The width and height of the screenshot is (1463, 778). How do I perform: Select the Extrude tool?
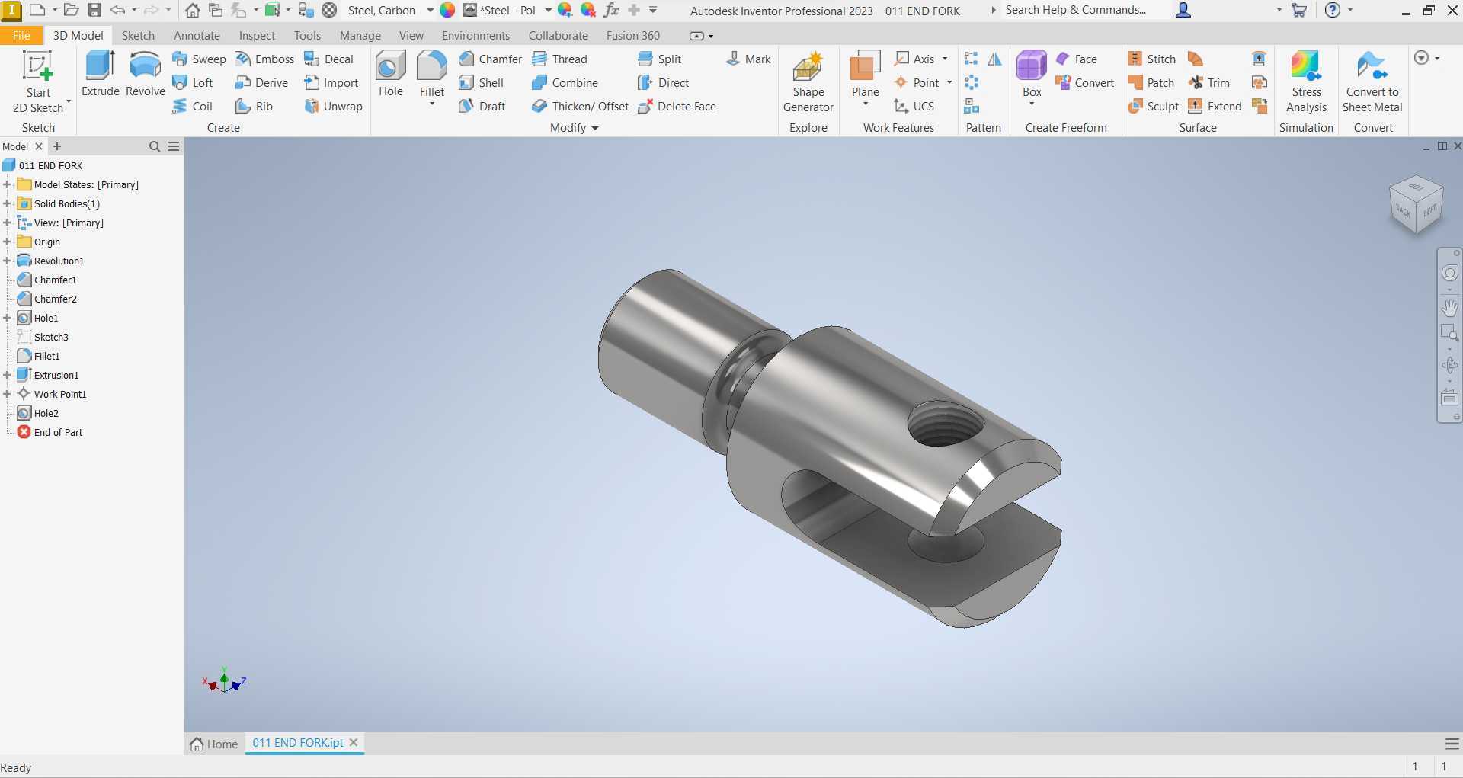100,74
